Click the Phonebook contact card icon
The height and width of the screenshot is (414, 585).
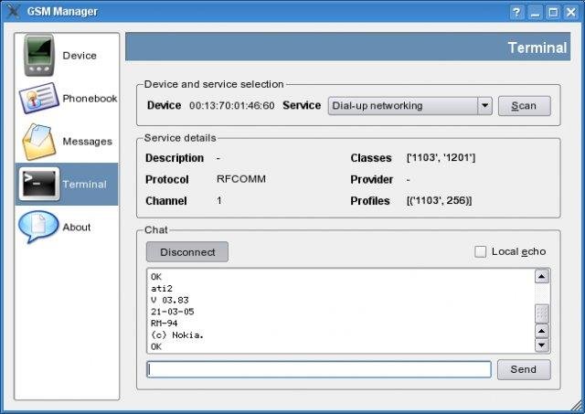pos(38,98)
